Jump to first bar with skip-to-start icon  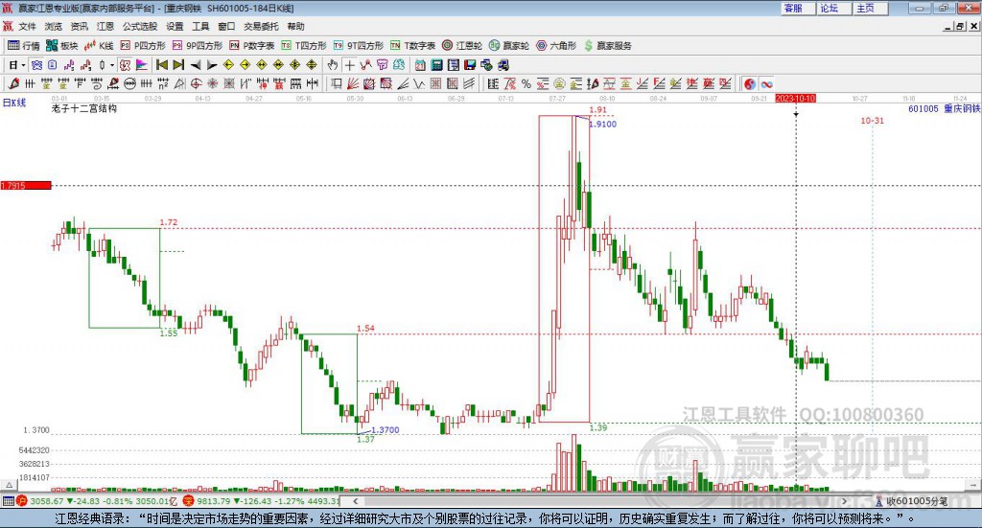pos(162,65)
